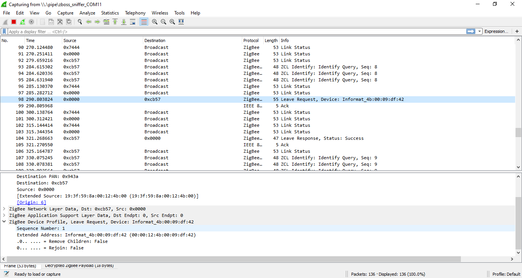Stop the running capture
Viewport: 522px width, 278px height.
[x=13, y=22]
